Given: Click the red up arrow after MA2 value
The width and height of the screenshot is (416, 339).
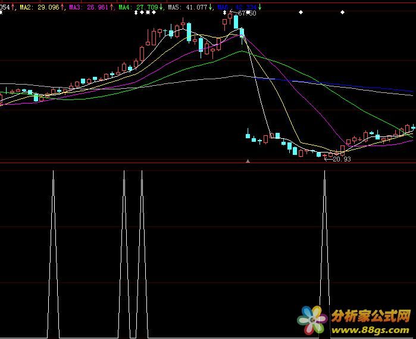Looking at the screenshot, I should tap(63, 7).
